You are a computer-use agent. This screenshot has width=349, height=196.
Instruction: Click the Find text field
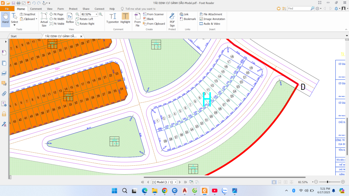pos(299,9)
